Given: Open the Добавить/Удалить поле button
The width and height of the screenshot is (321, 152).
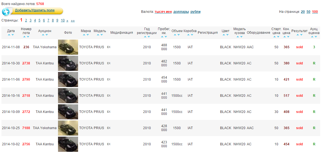Looking at the screenshot, I should (x=35, y=10).
